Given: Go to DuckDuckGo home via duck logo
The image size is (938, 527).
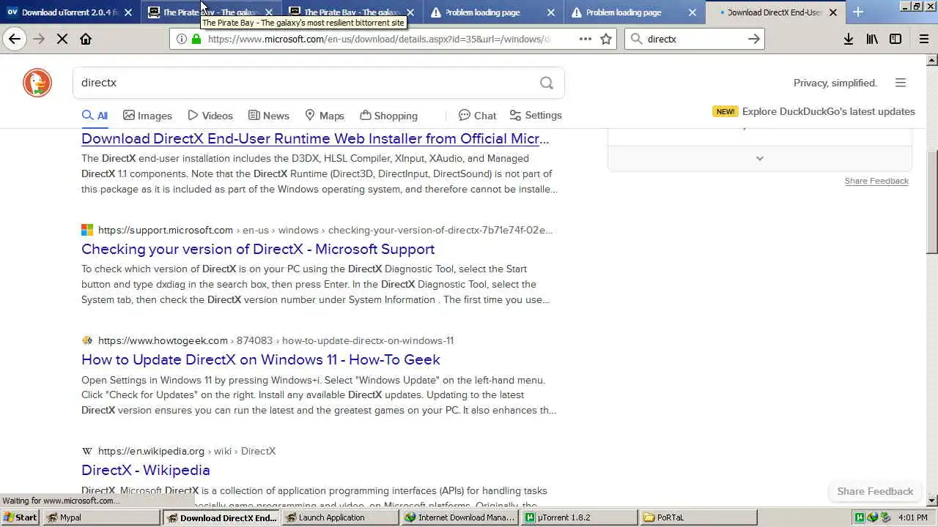Looking at the screenshot, I should (37, 83).
